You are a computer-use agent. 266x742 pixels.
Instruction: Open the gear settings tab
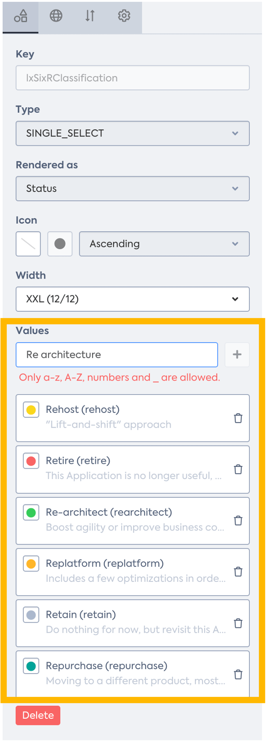(x=124, y=16)
